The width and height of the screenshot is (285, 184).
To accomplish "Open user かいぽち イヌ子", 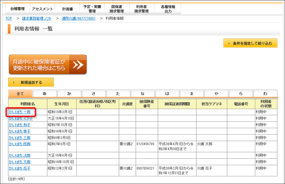I will coord(21,118).
